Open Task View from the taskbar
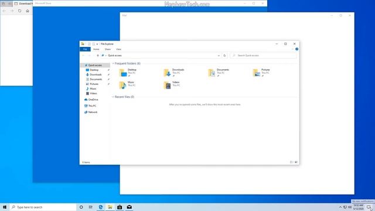 (x=91, y=207)
